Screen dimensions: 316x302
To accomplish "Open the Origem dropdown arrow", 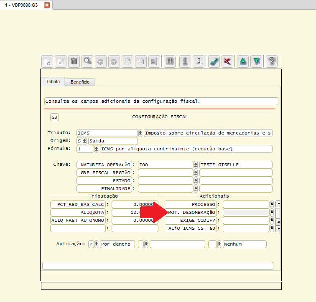I will (84, 141).
